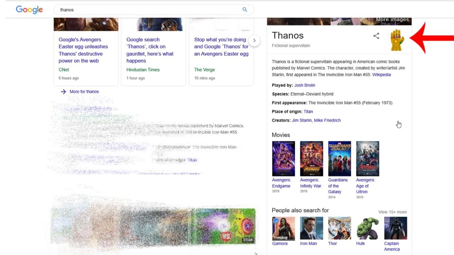Open The Verge Thanos Easter egg article
The image size is (454, 255).
click(221, 46)
